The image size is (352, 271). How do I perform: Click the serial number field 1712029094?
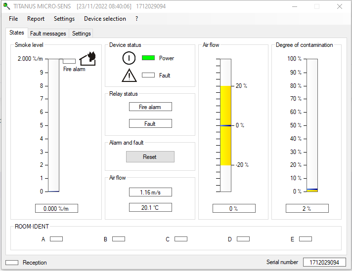point(324,262)
